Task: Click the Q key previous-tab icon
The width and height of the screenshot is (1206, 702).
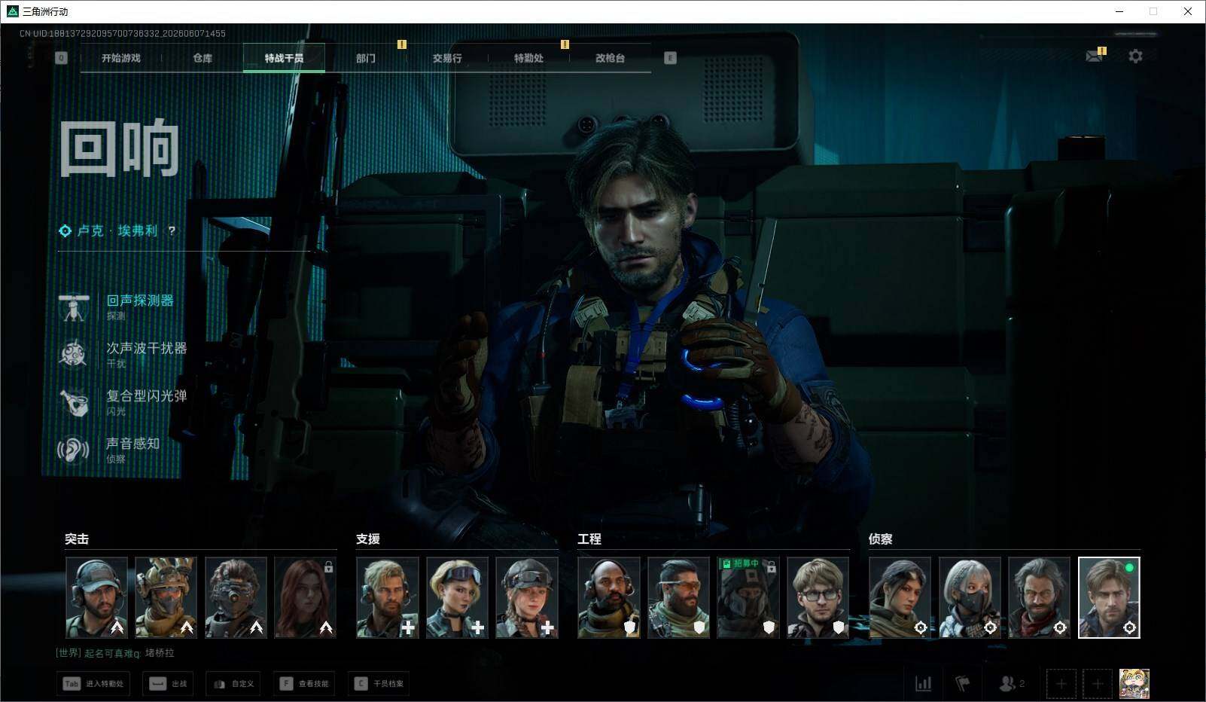Action: [x=62, y=58]
